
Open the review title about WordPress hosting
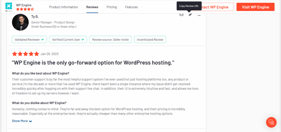point(93,63)
